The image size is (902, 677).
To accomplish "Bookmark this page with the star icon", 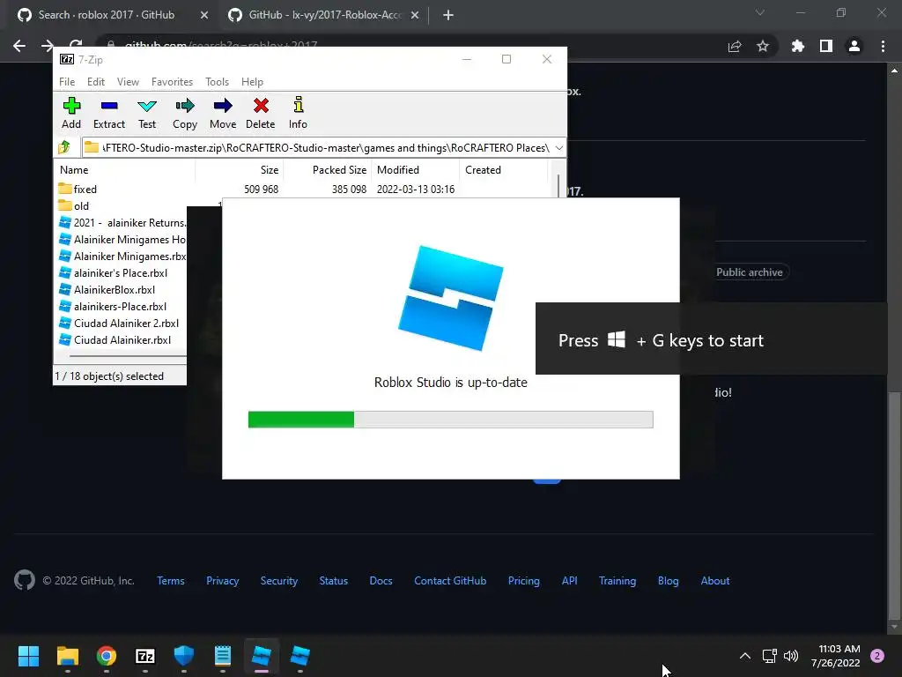I will 763,46.
